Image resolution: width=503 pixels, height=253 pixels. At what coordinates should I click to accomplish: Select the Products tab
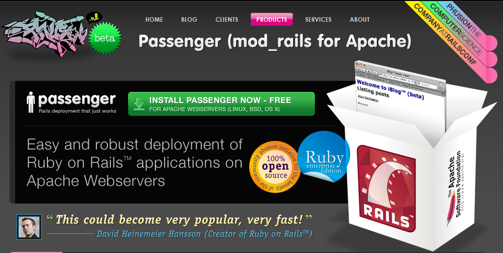coord(271,19)
